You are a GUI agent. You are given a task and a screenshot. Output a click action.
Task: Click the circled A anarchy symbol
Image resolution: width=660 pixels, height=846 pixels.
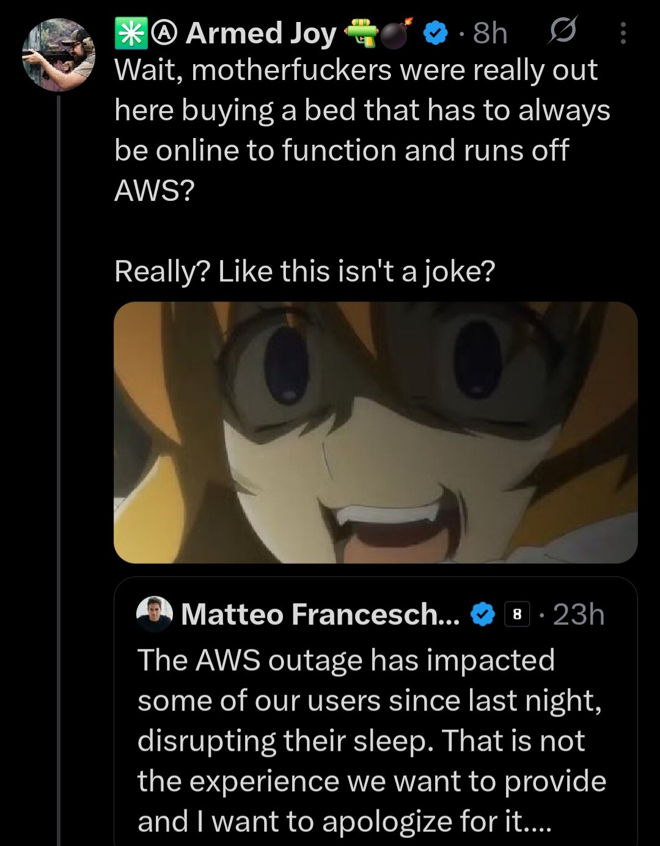coord(162,34)
